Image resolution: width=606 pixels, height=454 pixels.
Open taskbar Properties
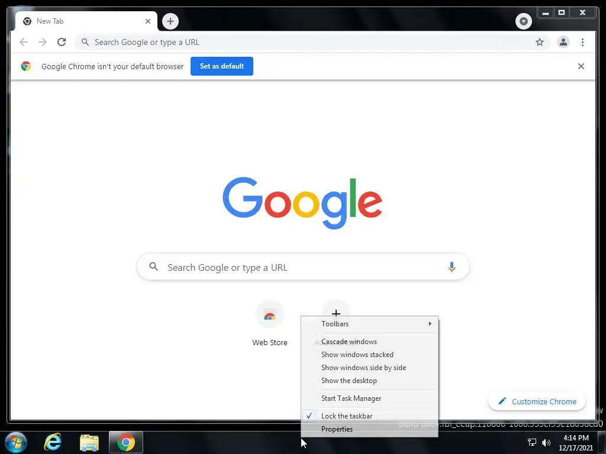[x=370, y=429]
